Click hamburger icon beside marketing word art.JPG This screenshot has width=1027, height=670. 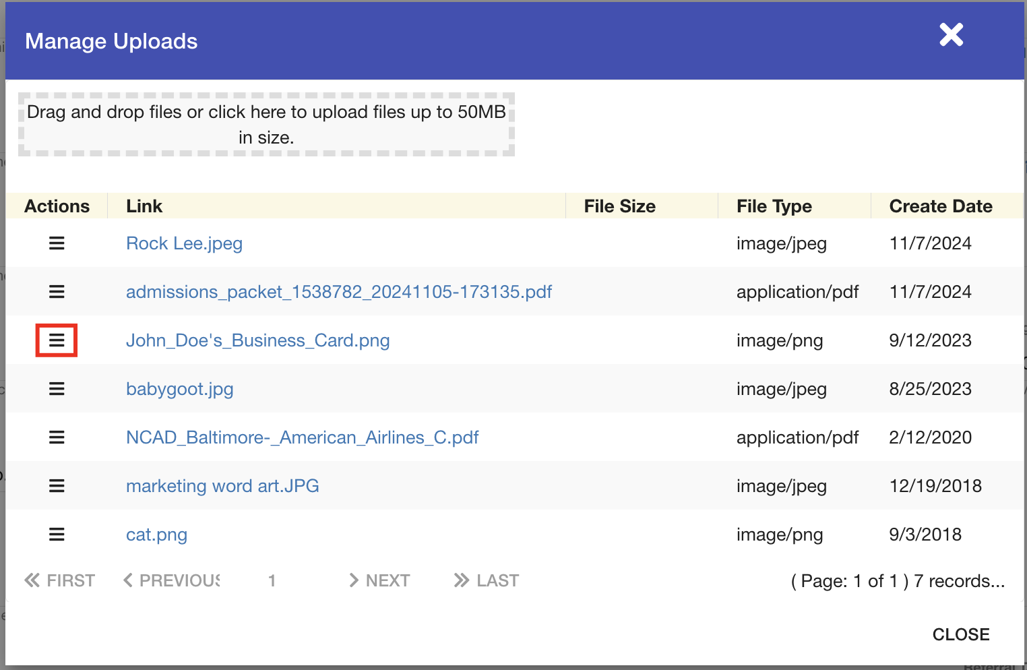[57, 486]
